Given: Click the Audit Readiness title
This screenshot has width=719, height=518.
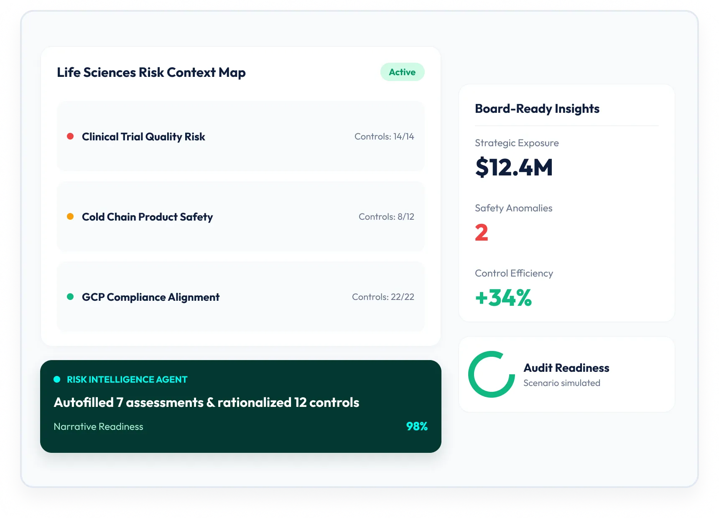Looking at the screenshot, I should [566, 368].
